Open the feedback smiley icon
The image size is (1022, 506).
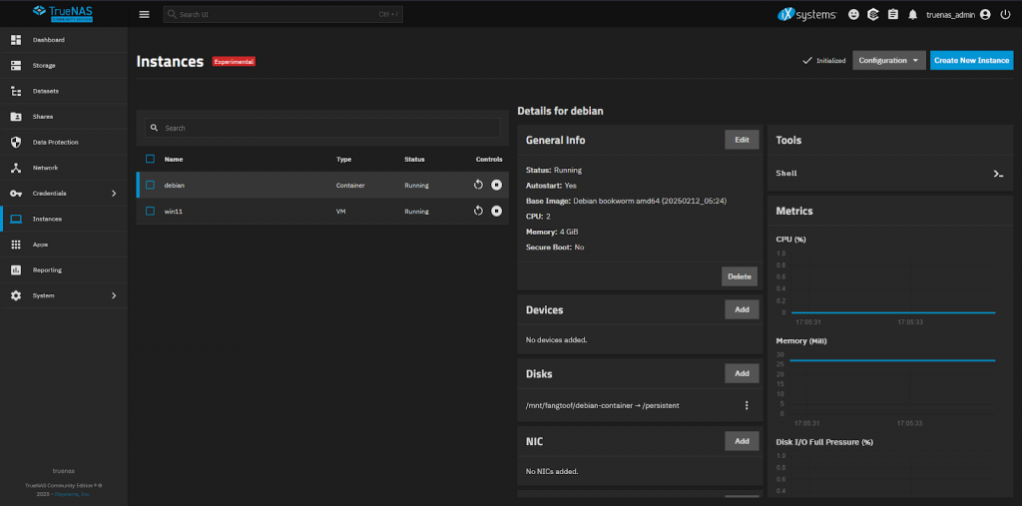(x=853, y=14)
